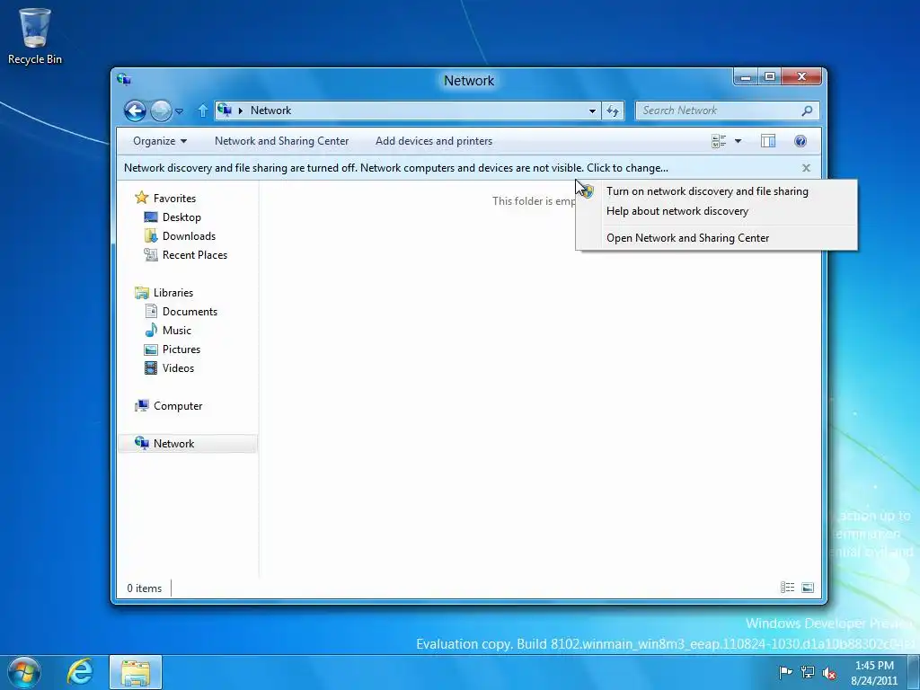
Task: Click the muted volume tray icon
Action: (829, 673)
